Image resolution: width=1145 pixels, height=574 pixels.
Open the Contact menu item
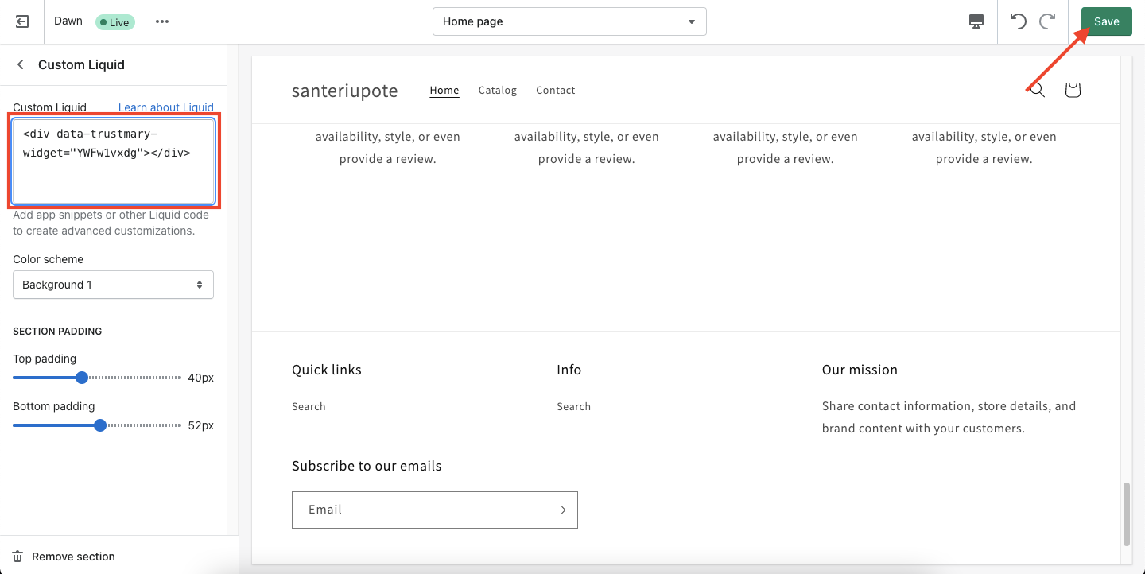click(555, 91)
